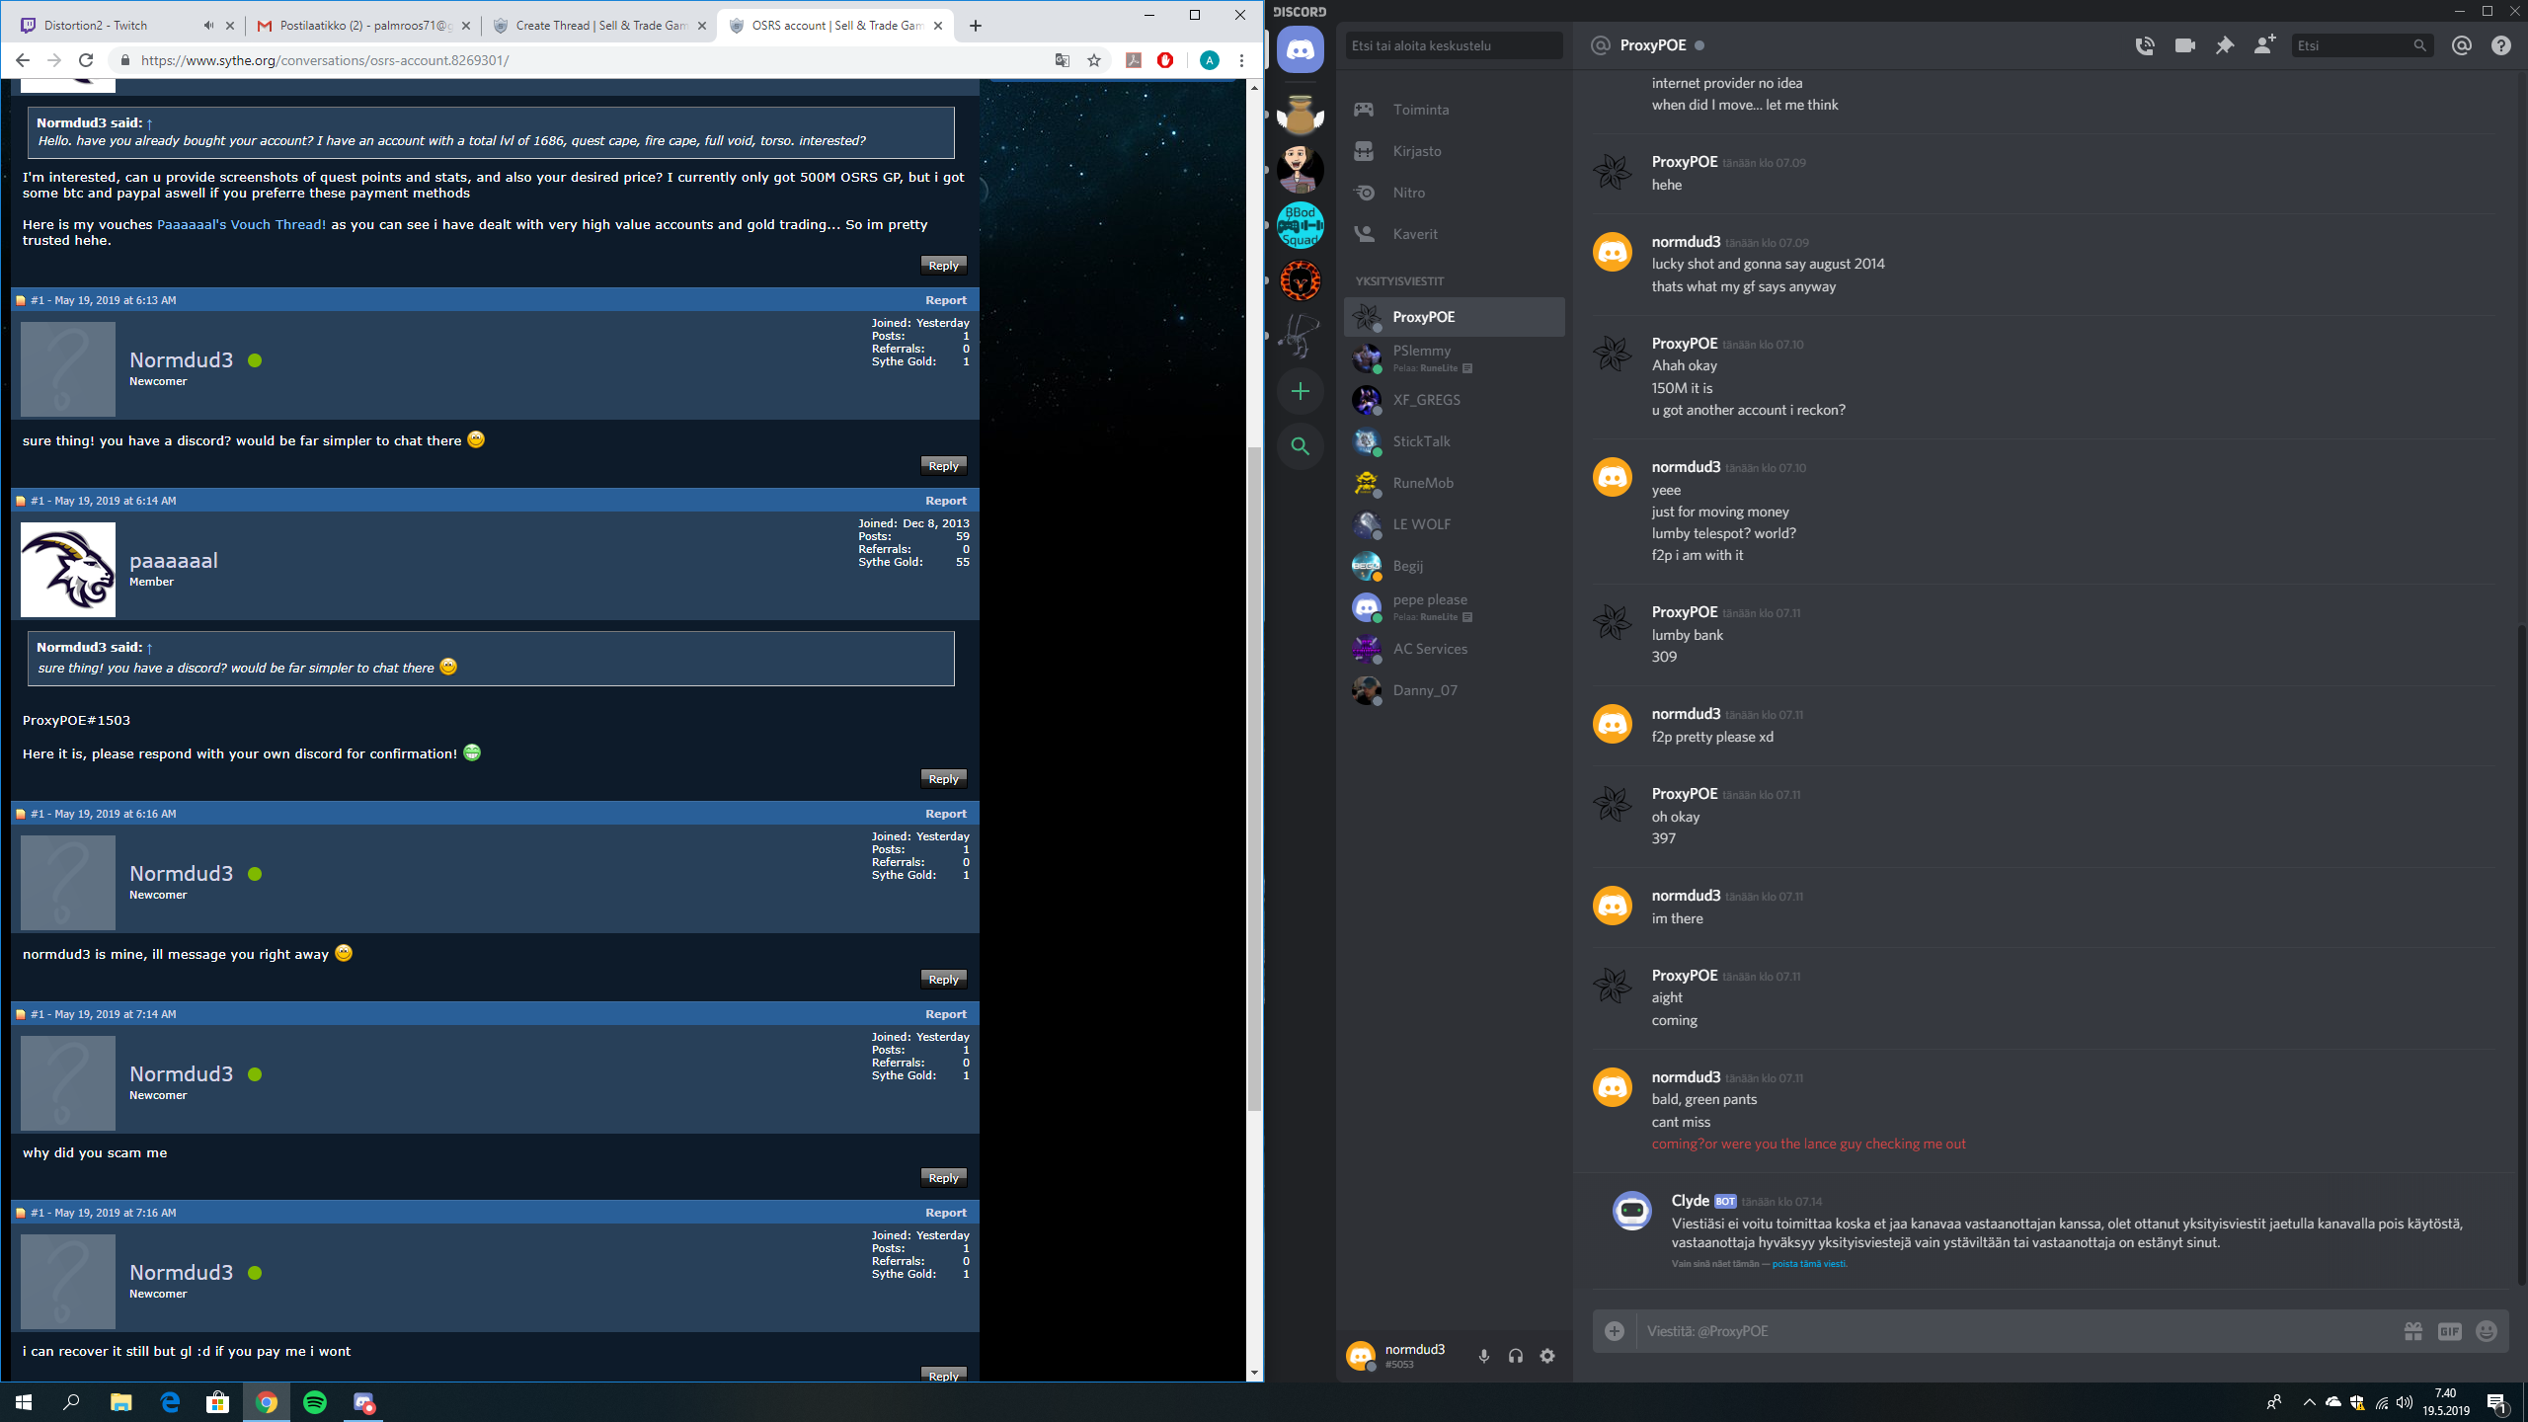
Task: Mute the Distortion2 Twitch tab audio
Action: point(208,26)
